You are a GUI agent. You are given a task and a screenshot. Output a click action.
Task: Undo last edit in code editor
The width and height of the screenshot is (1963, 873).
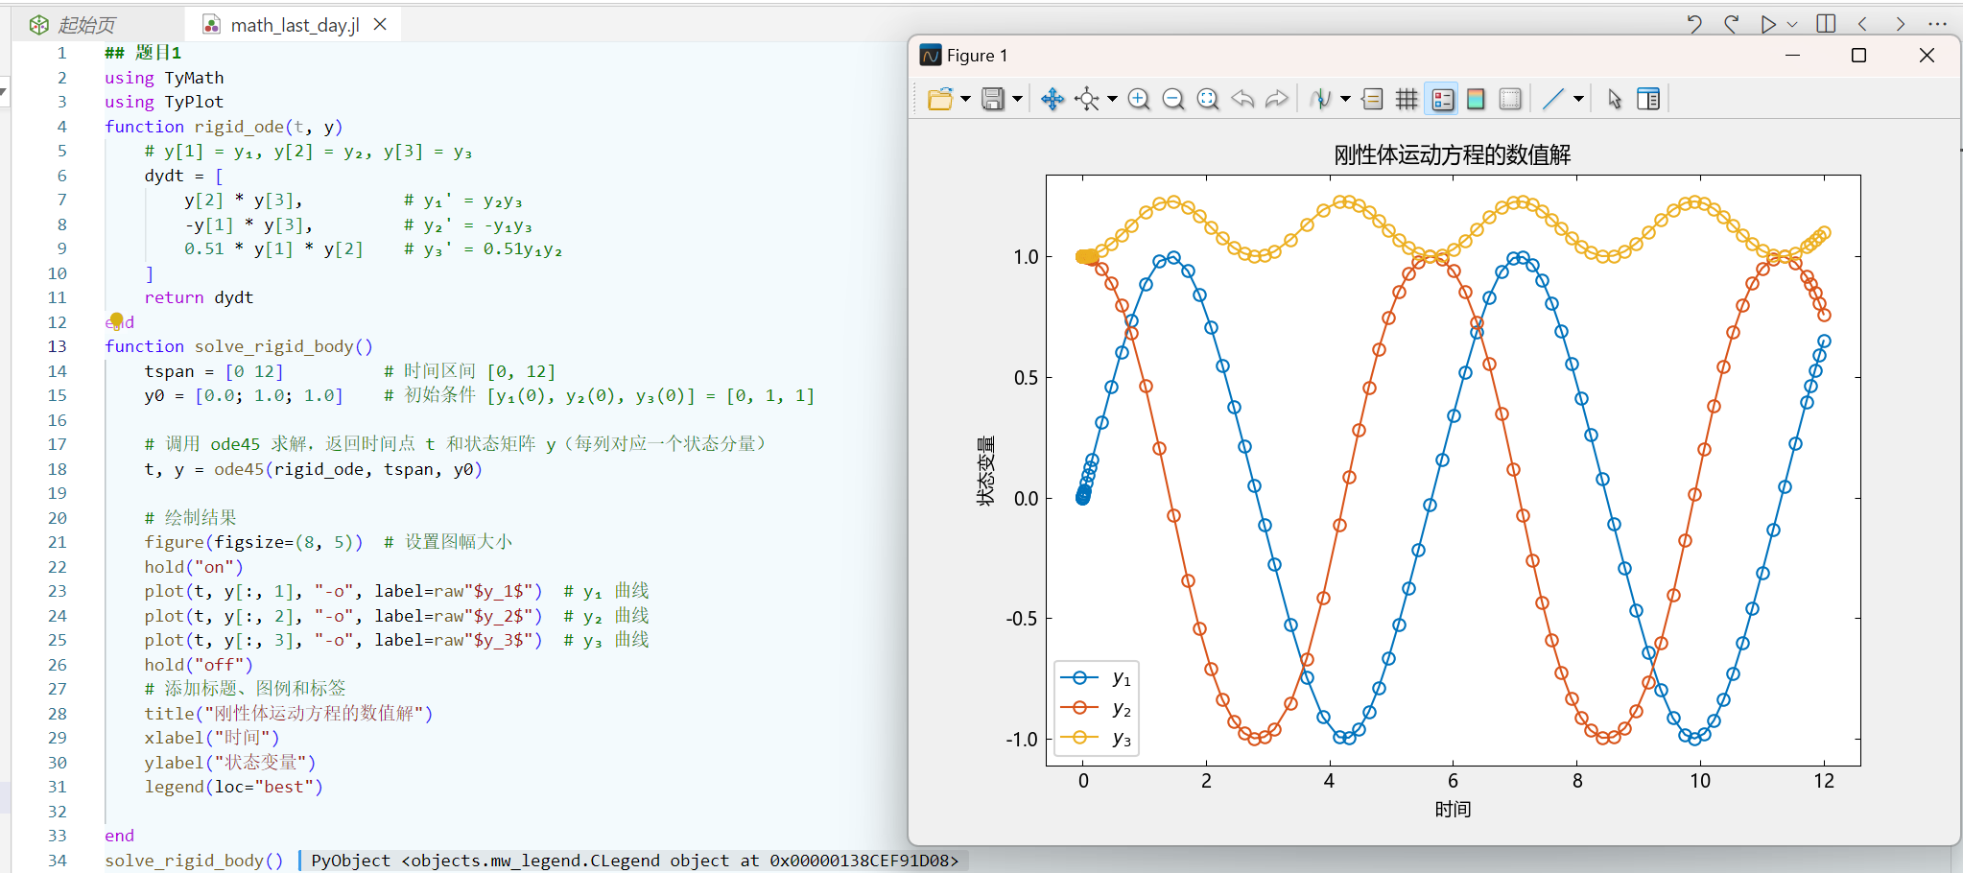pyautogui.click(x=1694, y=24)
